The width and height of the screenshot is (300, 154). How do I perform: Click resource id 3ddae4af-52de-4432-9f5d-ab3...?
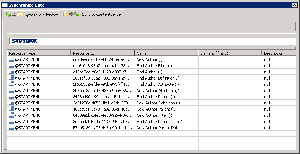point(102,122)
